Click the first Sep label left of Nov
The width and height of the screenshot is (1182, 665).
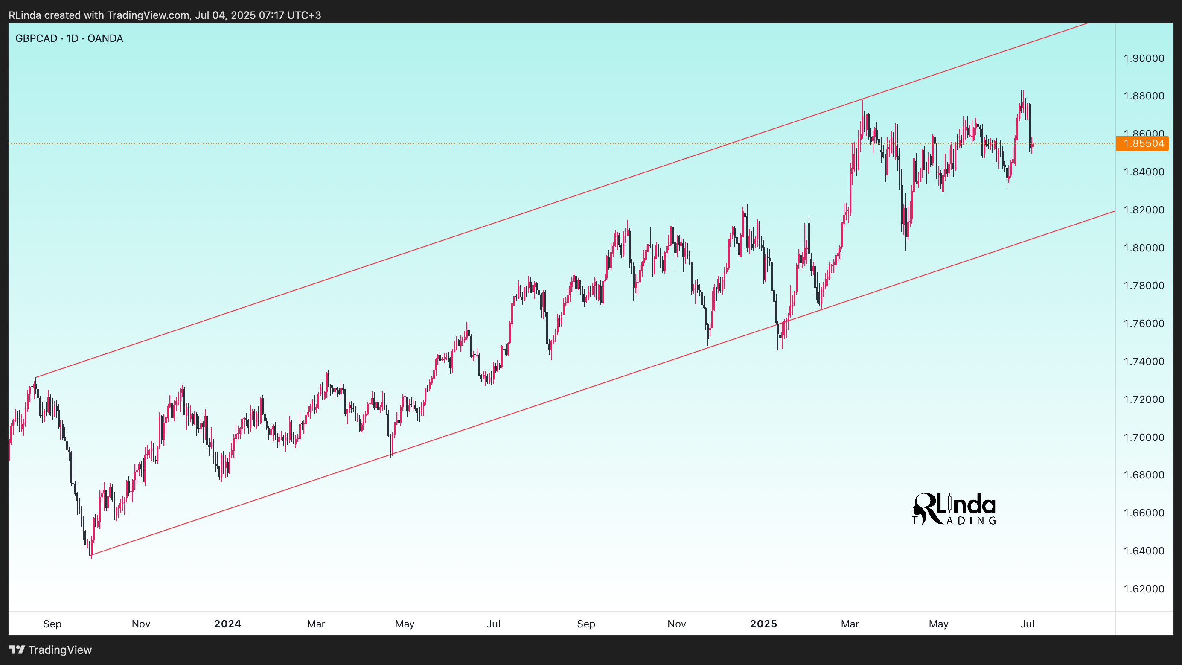(52, 624)
